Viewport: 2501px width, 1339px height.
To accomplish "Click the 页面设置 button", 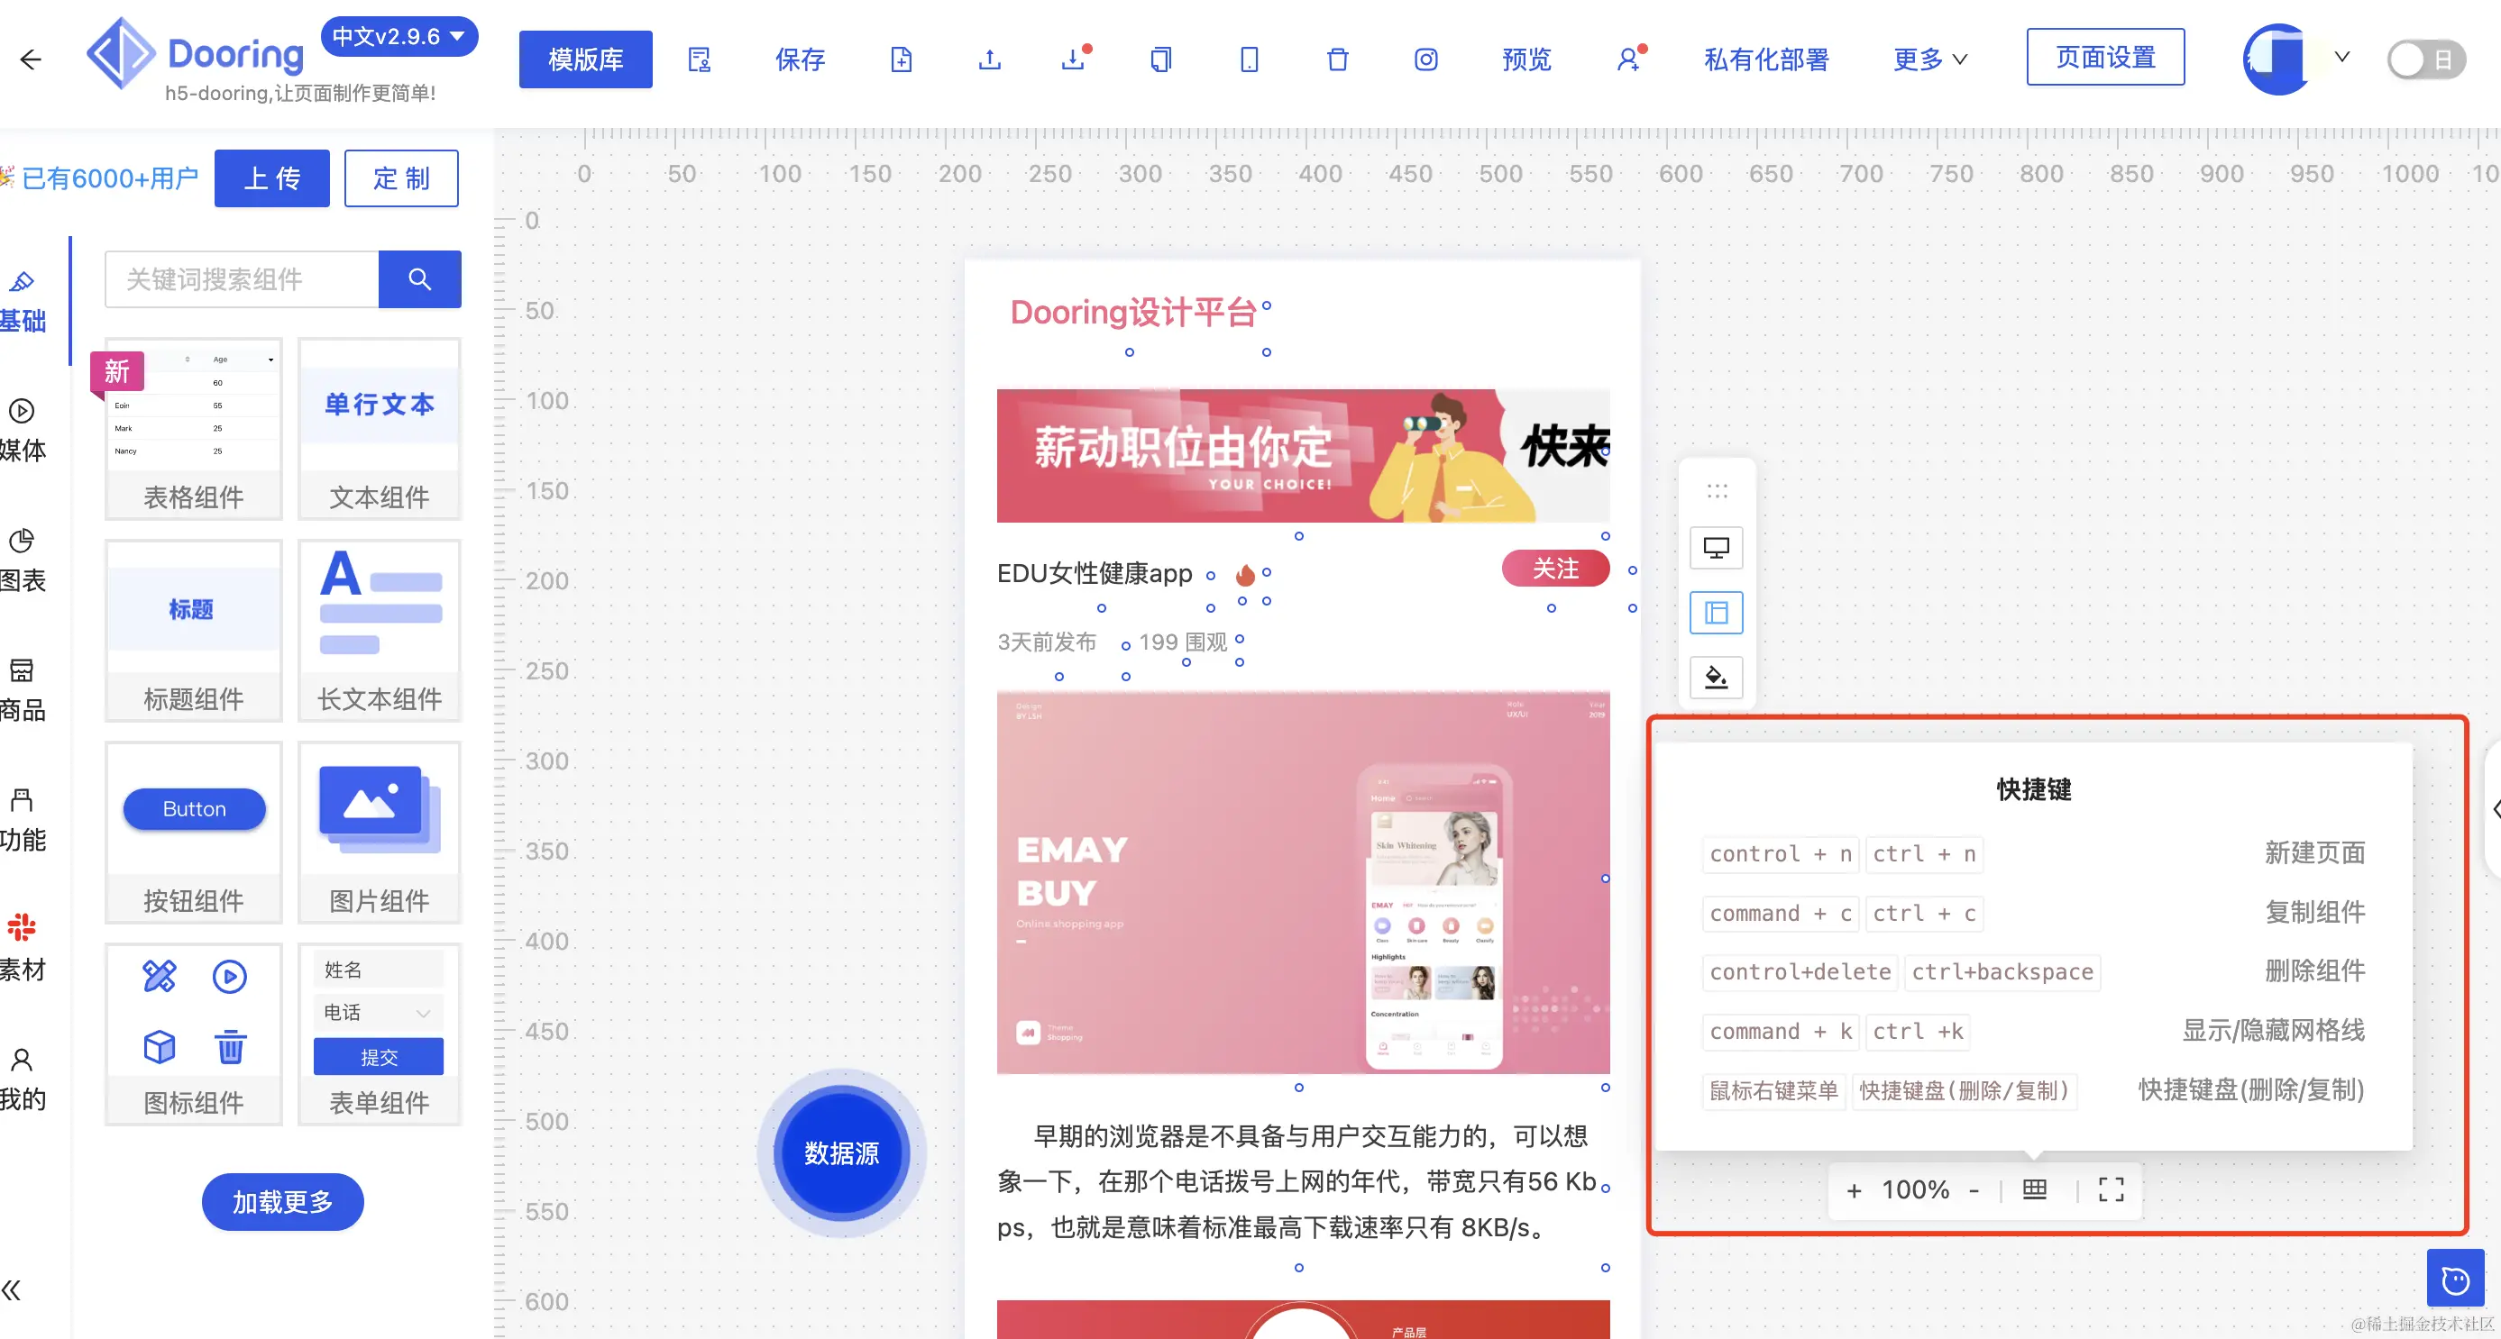I will [x=2105, y=58].
